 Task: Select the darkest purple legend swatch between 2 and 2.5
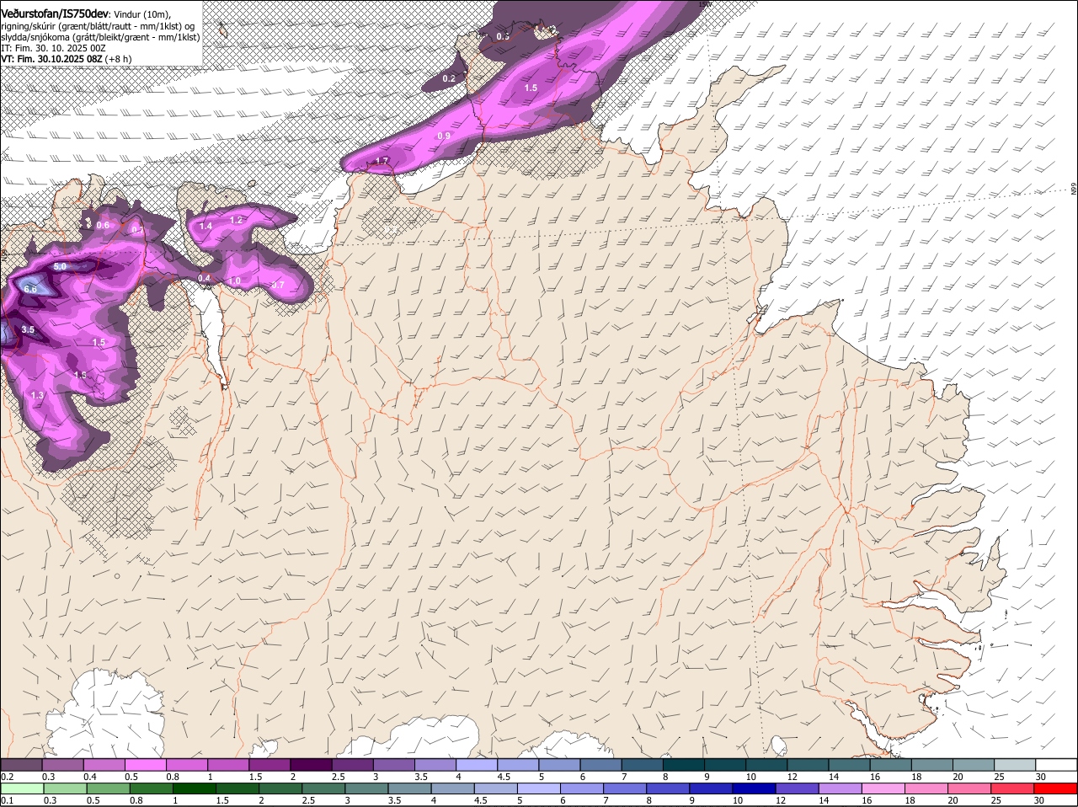click(311, 764)
